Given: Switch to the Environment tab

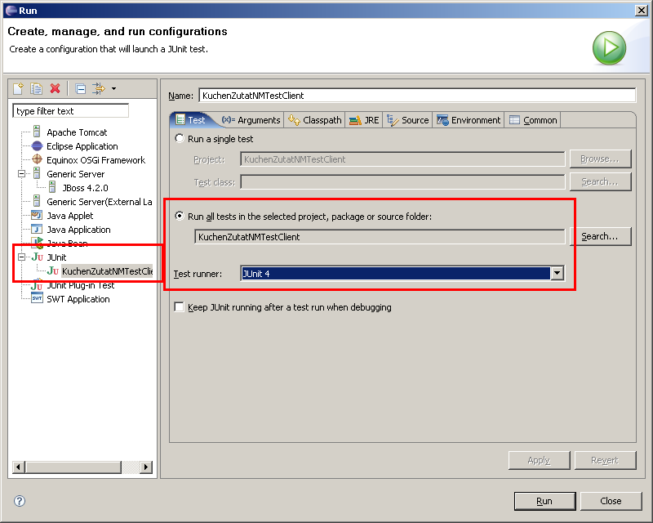Looking at the screenshot, I should pos(468,120).
